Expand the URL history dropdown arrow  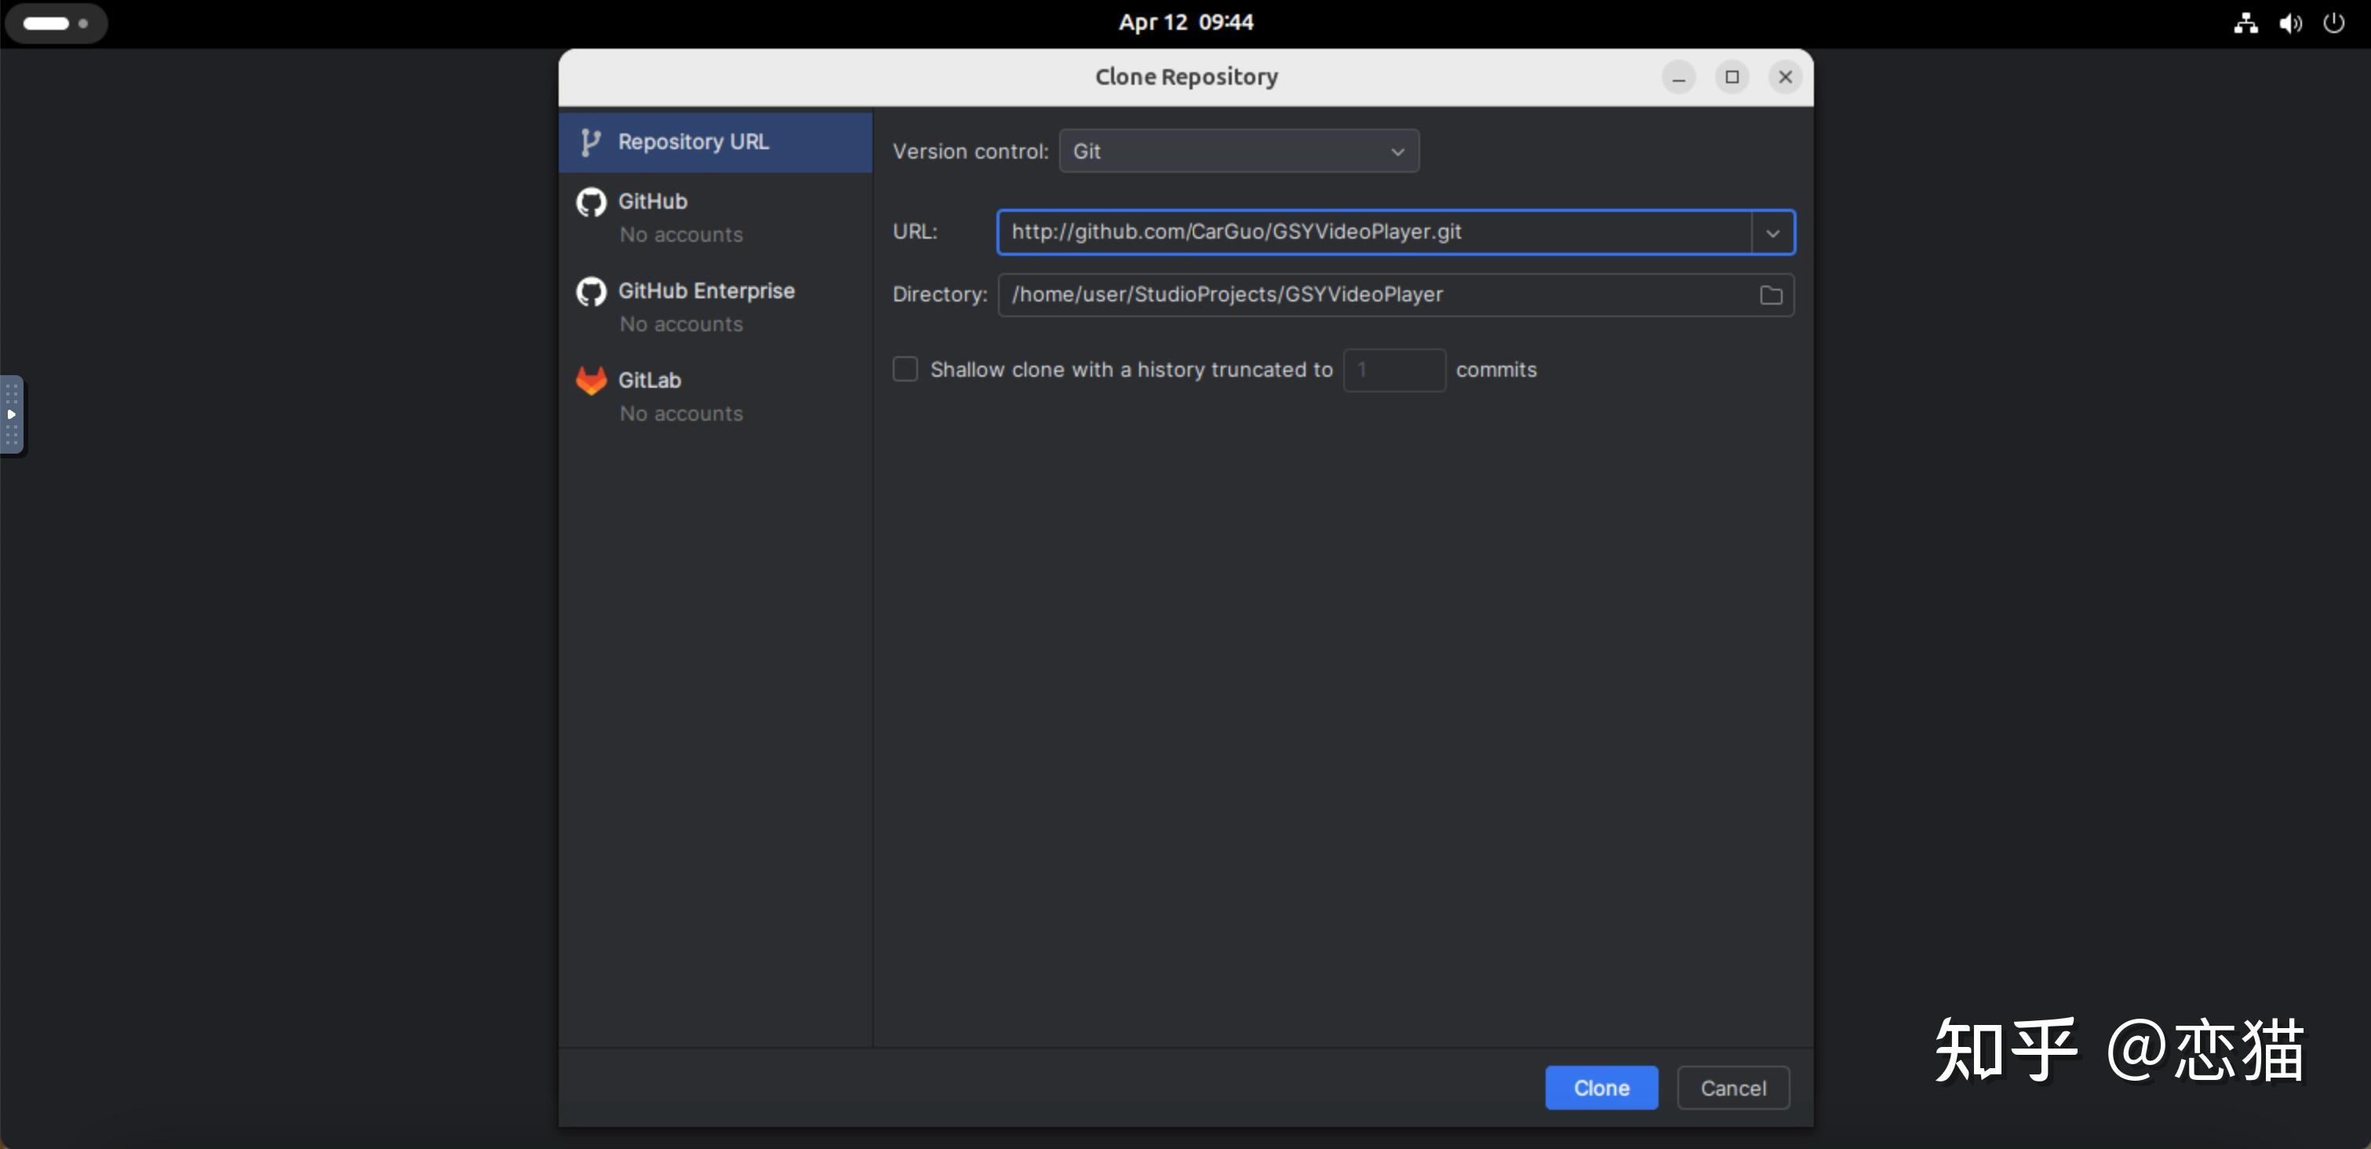click(1772, 233)
